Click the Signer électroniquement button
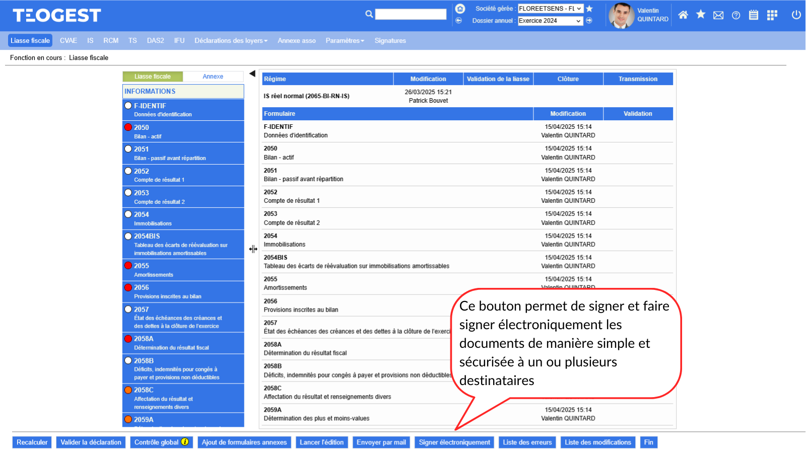 tap(454, 442)
